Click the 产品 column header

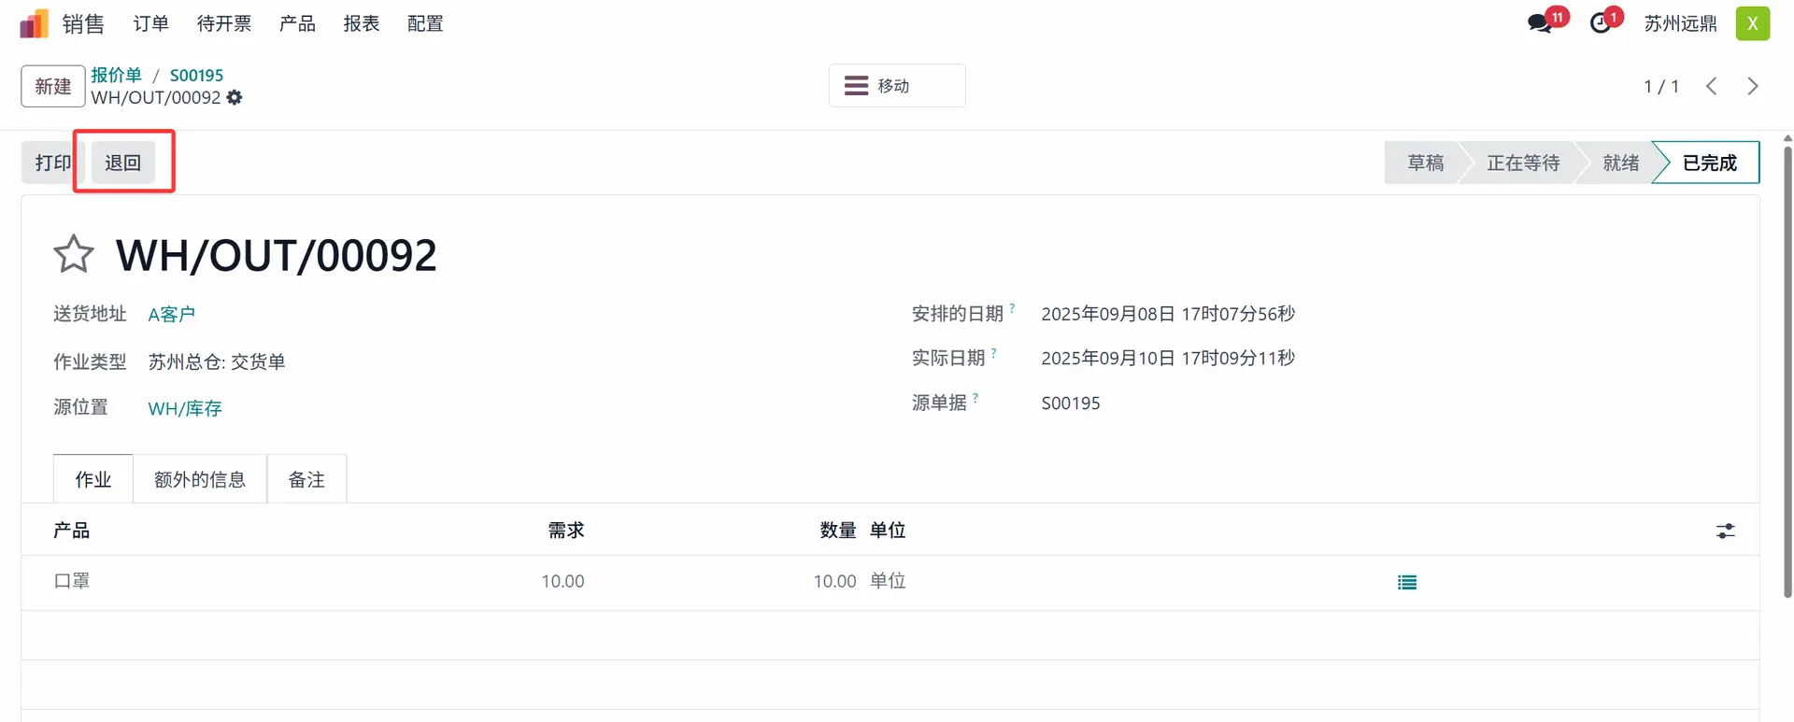pyautogui.click(x=72, y=531)
